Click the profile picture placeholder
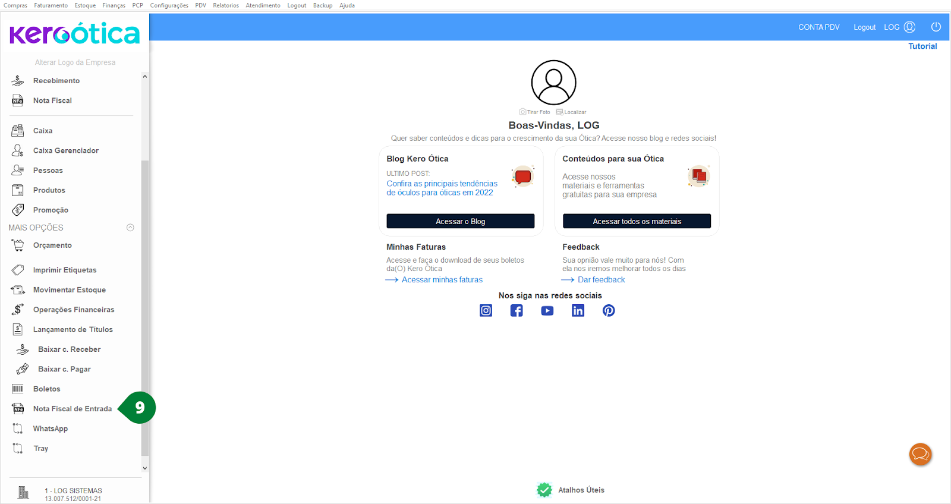Viewport: 951px width, 504px height. 553,83
